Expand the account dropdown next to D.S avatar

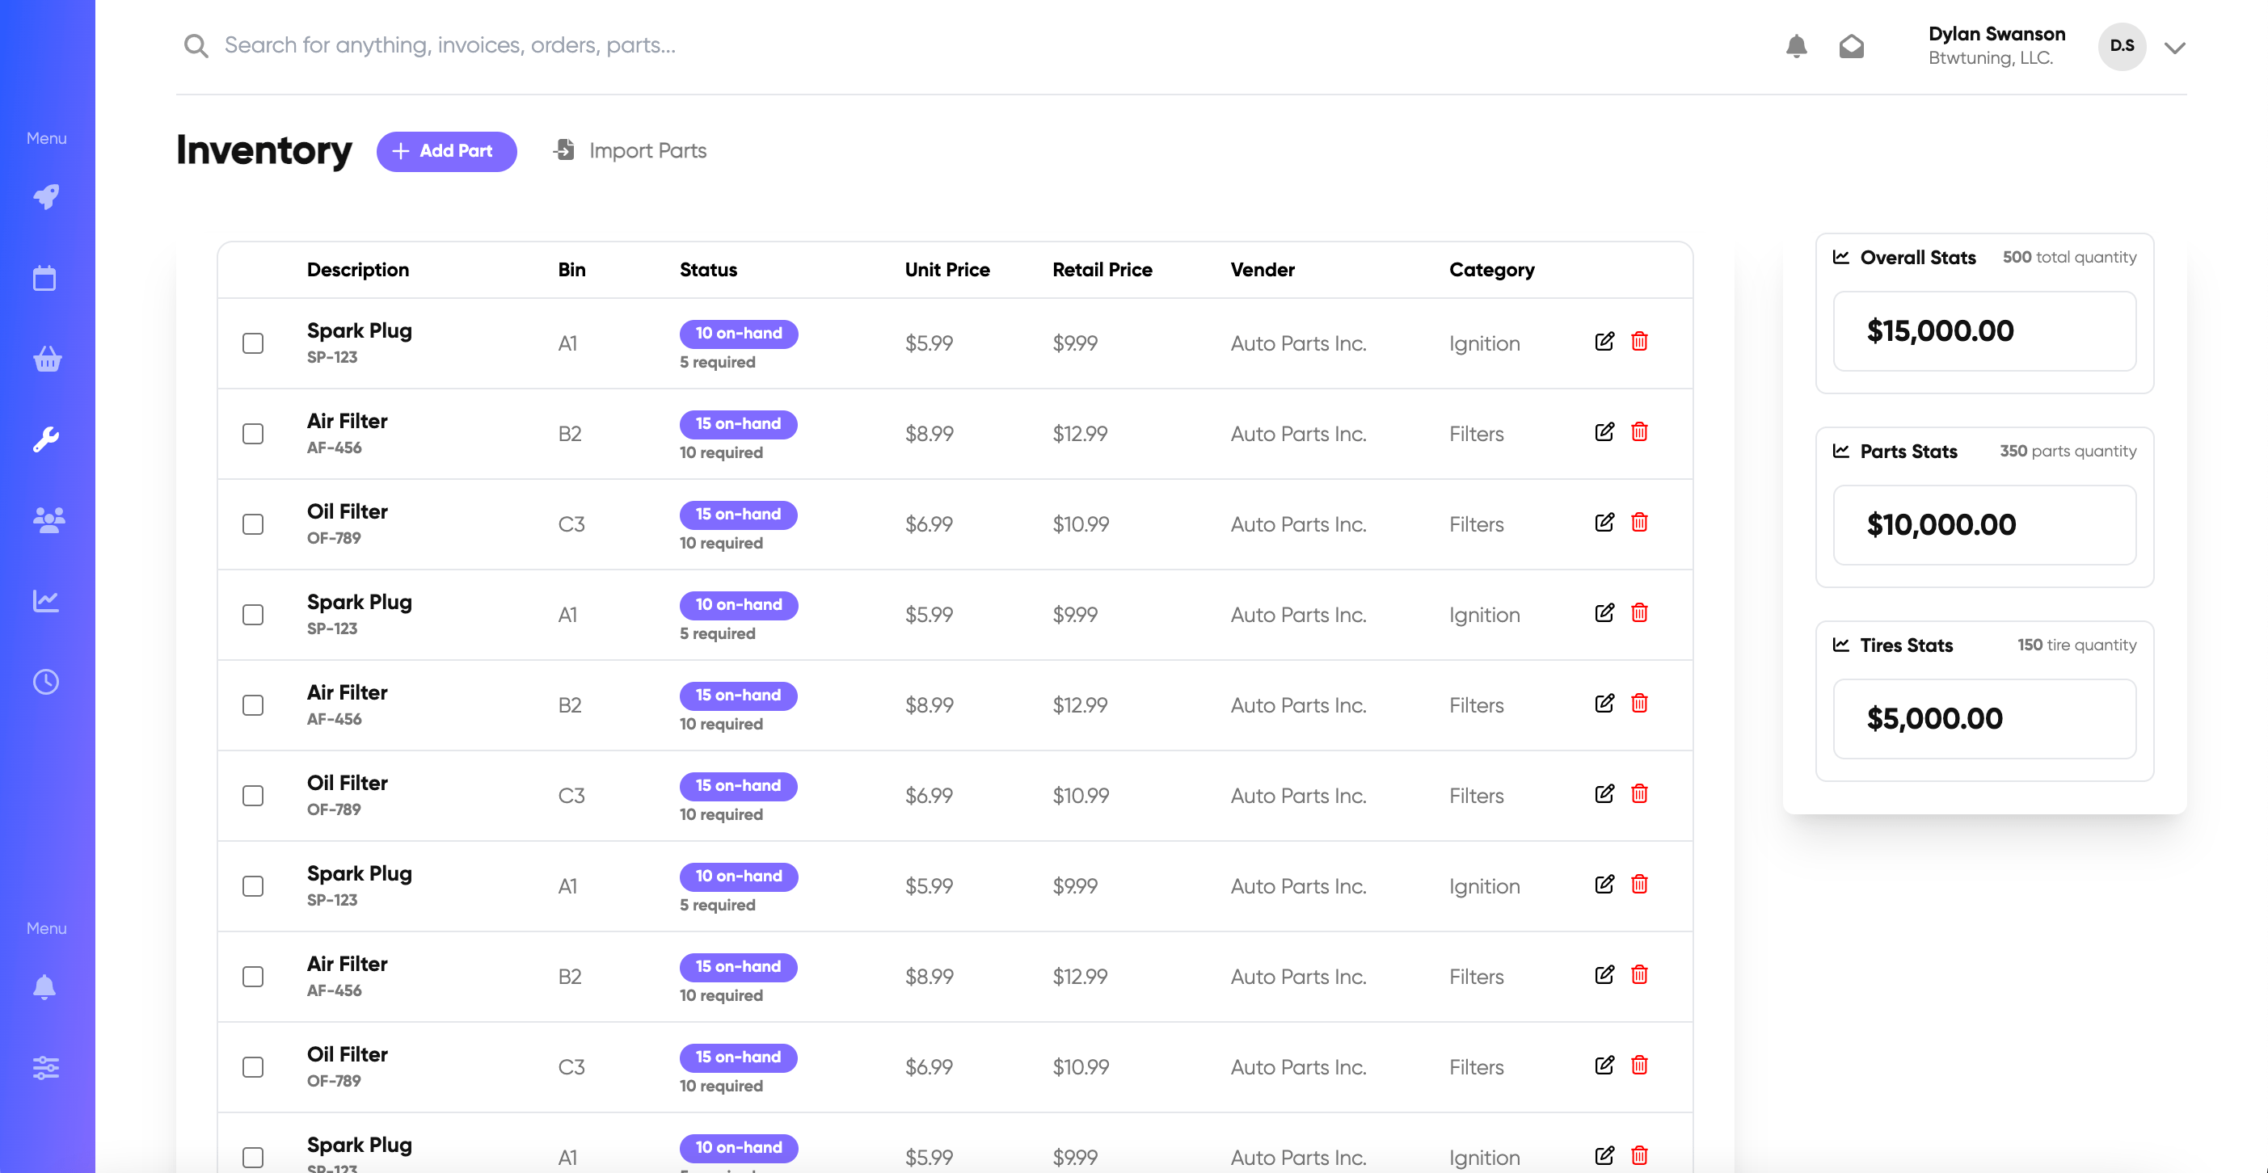(2175, 47)
